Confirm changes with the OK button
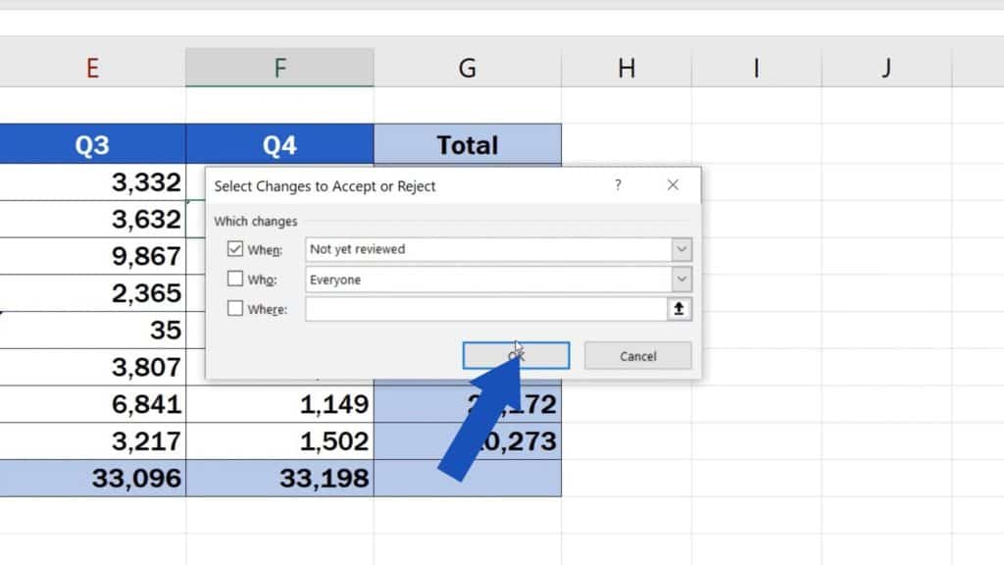Viewport: 1004px width, 565px height. coord(516,355)
